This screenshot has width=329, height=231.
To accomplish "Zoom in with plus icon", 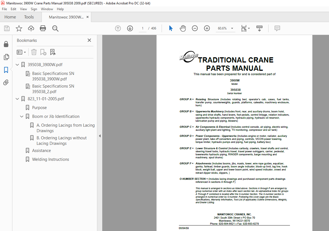I will pyautogui.click(x=207, y=28).
